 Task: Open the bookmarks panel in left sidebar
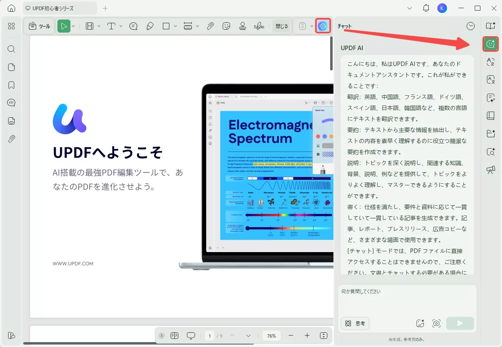(11, 85)
